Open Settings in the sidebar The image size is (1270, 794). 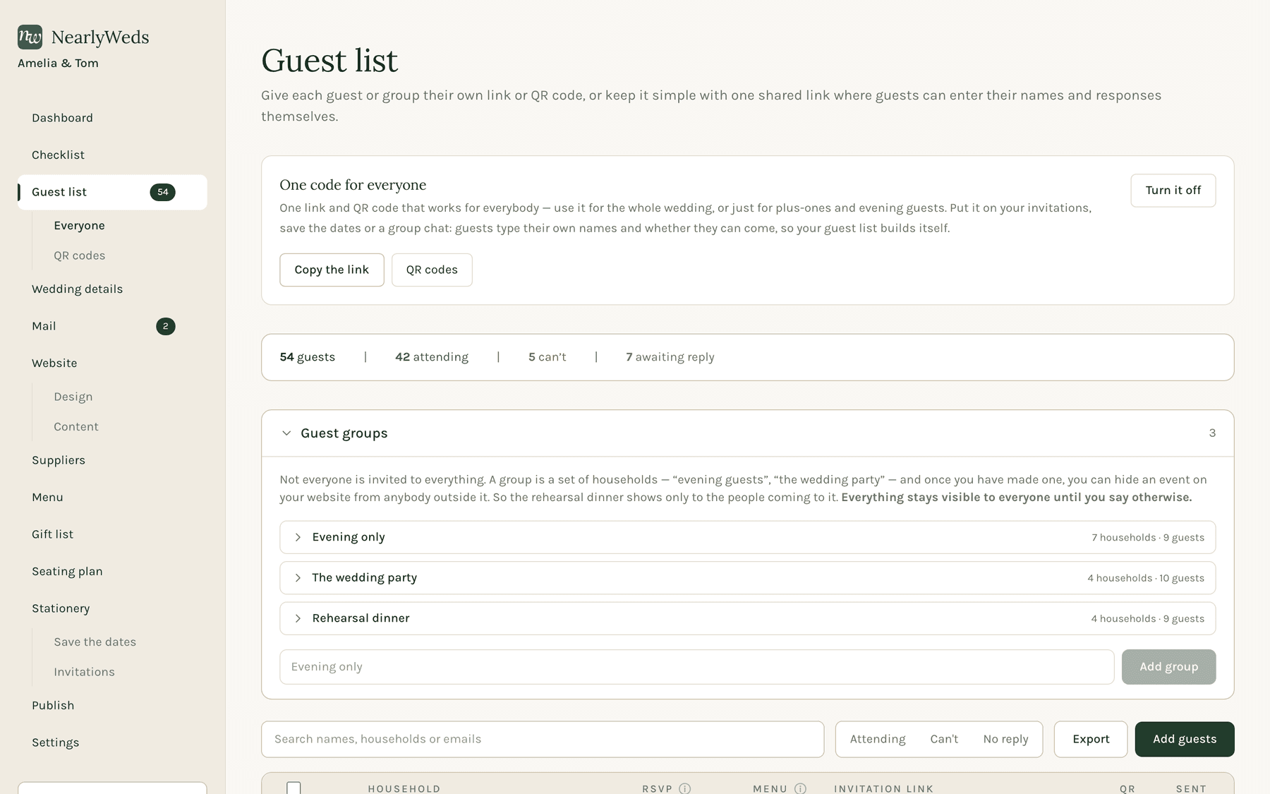click(112, 742)
